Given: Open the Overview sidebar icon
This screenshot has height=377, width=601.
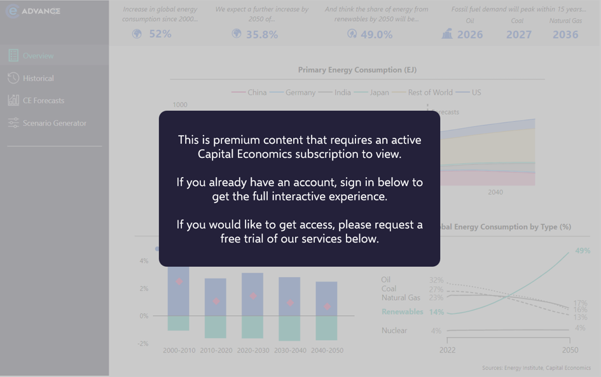Looking at the screenshot, I should 13,55.
